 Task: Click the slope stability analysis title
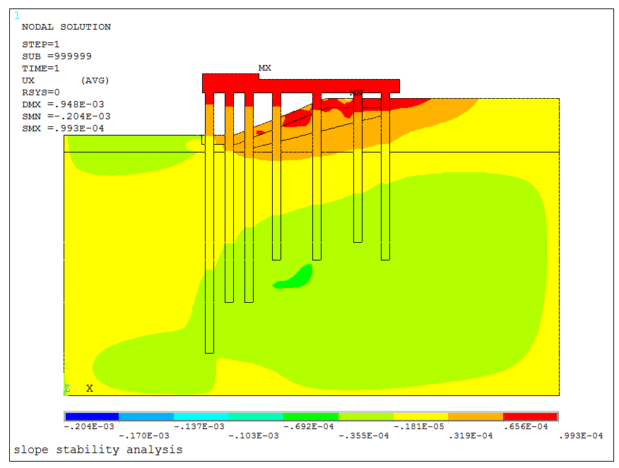pyautogui.click(x=98, y=450)
